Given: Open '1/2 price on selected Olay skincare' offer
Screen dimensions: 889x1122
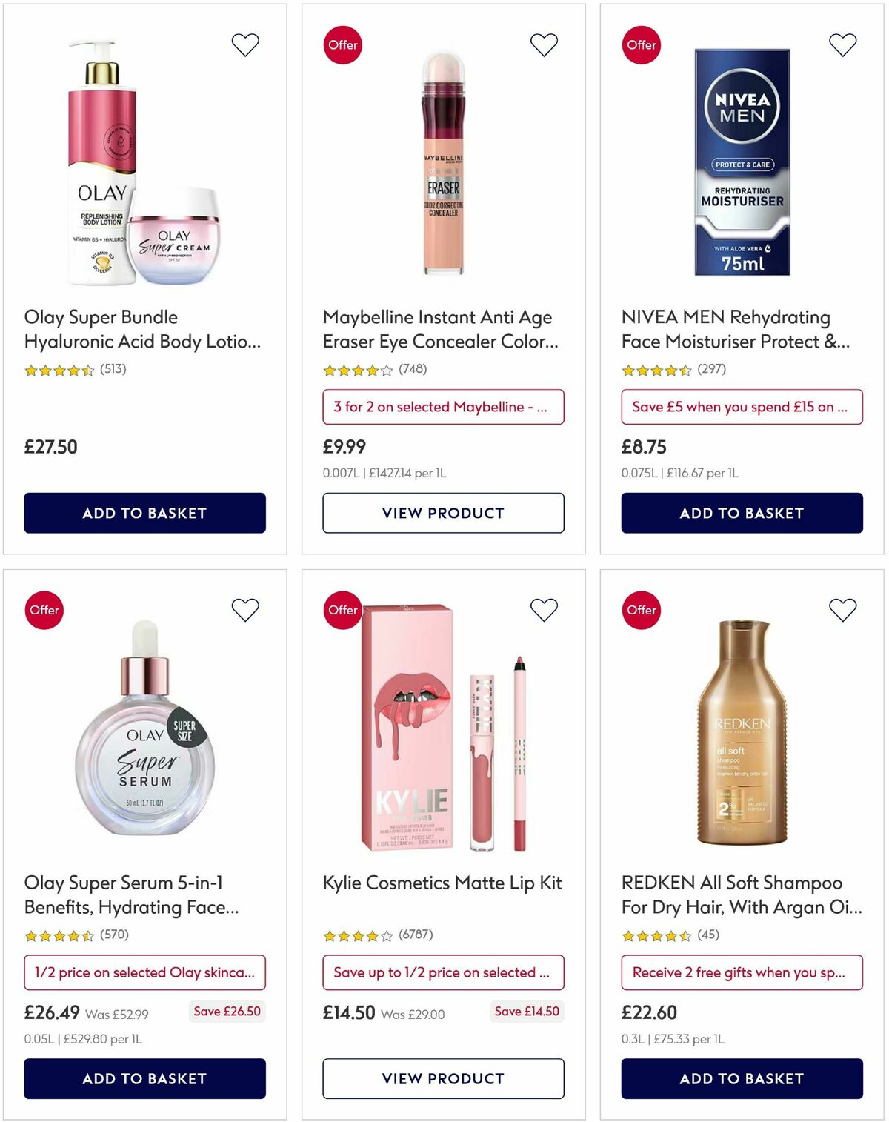Looking at the screenshot, I should 145,972.
